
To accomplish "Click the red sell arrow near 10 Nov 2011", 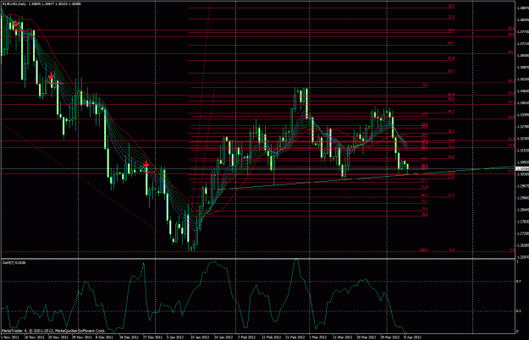I will [x=15, y=24].
